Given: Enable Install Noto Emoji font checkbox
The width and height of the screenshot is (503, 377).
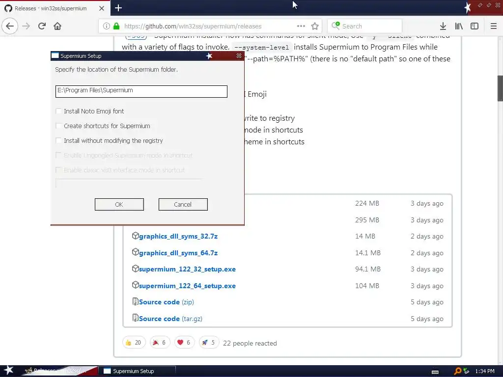Looking at the screenshot, I should coord(58,111).
